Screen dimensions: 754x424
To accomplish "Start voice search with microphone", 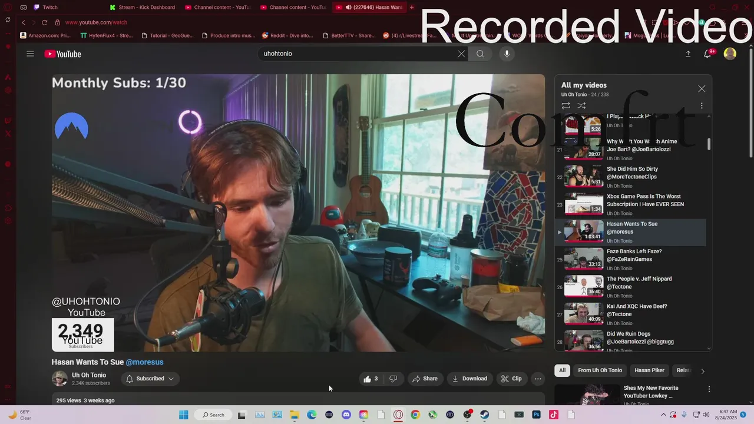I will (507, 54).
